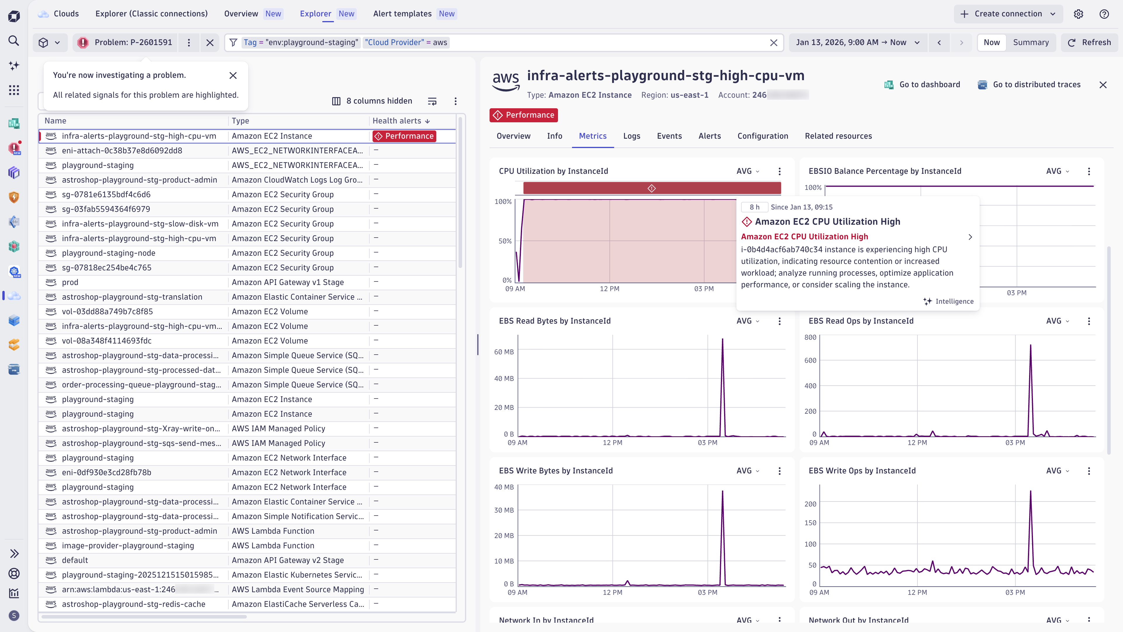Open the Related resources tab
The image size is (1123, 632).
coord(838,136)
